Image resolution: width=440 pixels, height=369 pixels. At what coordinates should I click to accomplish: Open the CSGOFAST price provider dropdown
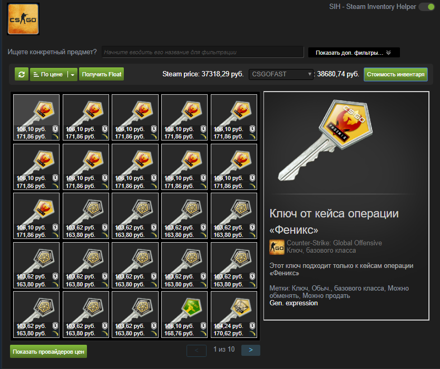[281, 74]
